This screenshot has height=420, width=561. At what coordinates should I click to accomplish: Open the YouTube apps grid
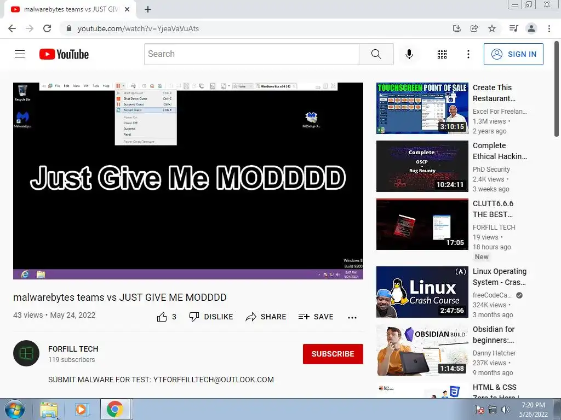point(442,54)
